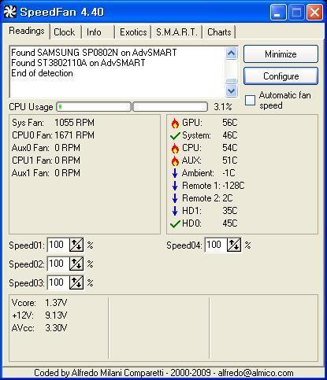Focus the Speed03 percentage field
The image size is (327, 380).
58,282
